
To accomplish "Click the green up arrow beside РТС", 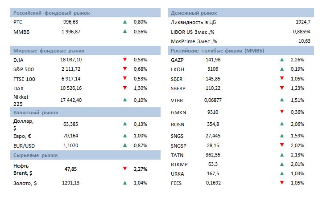I will point(125,21).
